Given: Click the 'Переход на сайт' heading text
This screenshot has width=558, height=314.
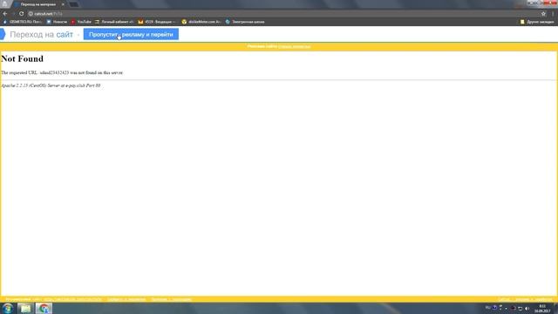Looking at the screenshot, I should [41, 35].
